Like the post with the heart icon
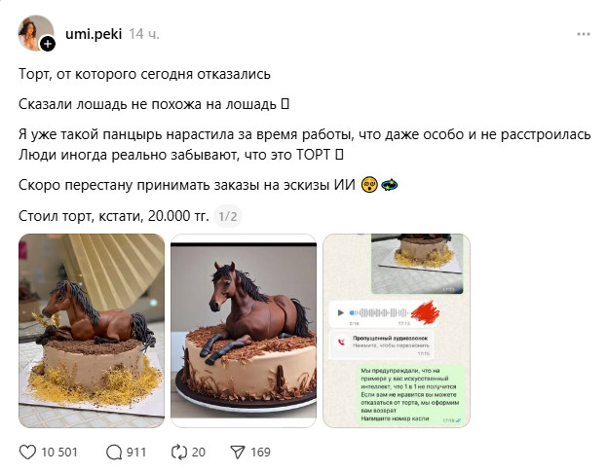The height and width of the screenshot is (472, 608). pyautogui.click(x=27, y=452)
